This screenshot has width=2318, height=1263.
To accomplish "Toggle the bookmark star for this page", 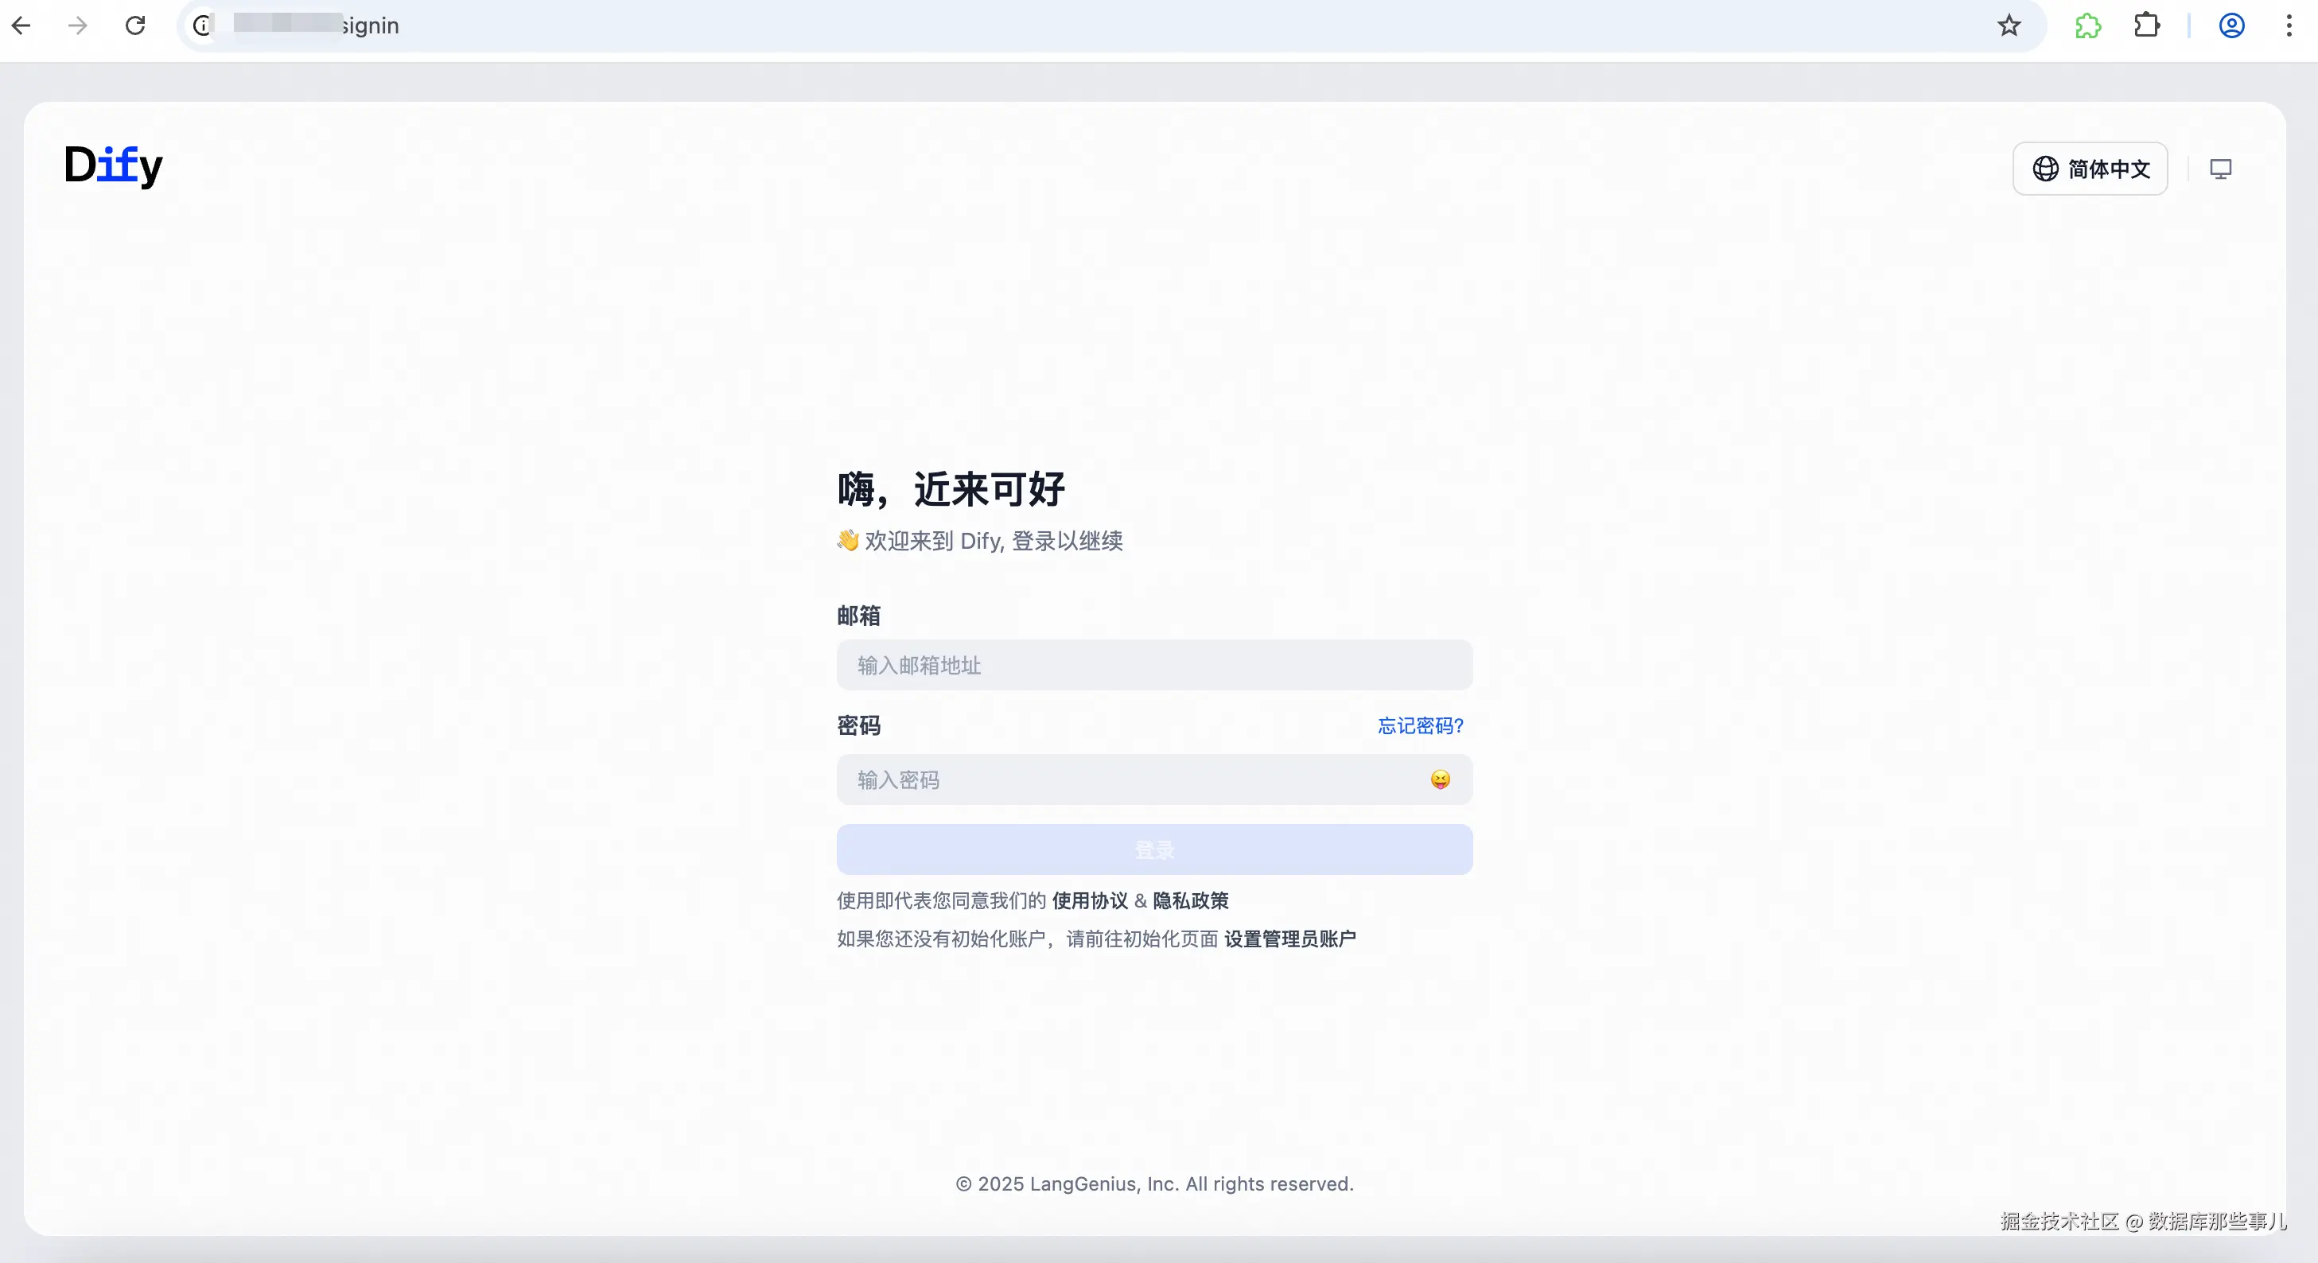I will coord(2009,25).
